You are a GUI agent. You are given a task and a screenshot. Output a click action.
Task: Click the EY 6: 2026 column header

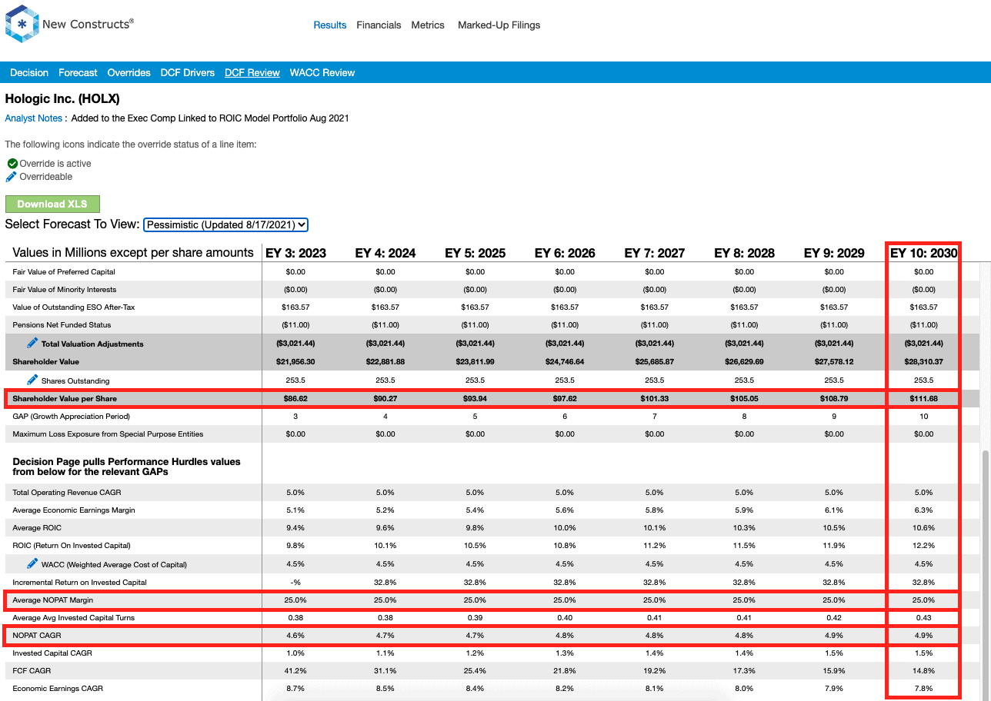tap(565, 253)
